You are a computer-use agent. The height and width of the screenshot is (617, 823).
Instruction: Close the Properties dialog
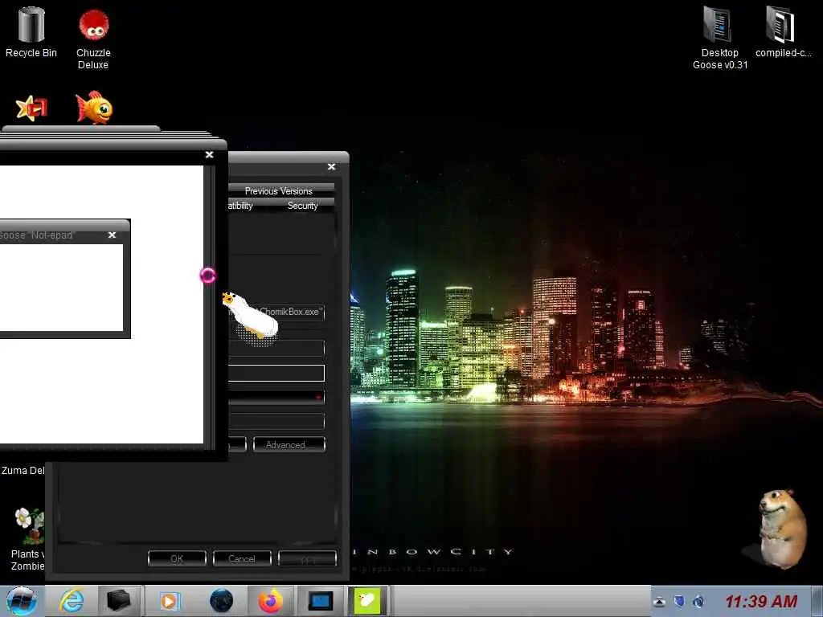click(331, 167)
